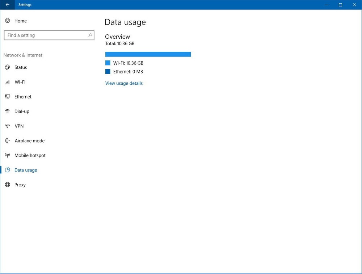
Task: Click the dark blue Ethernet swatch
Action: 108,71
